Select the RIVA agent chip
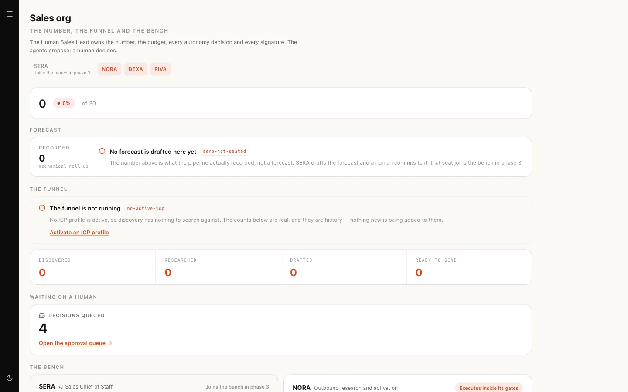This screenshot has height=392, width=628. point(160,69)
